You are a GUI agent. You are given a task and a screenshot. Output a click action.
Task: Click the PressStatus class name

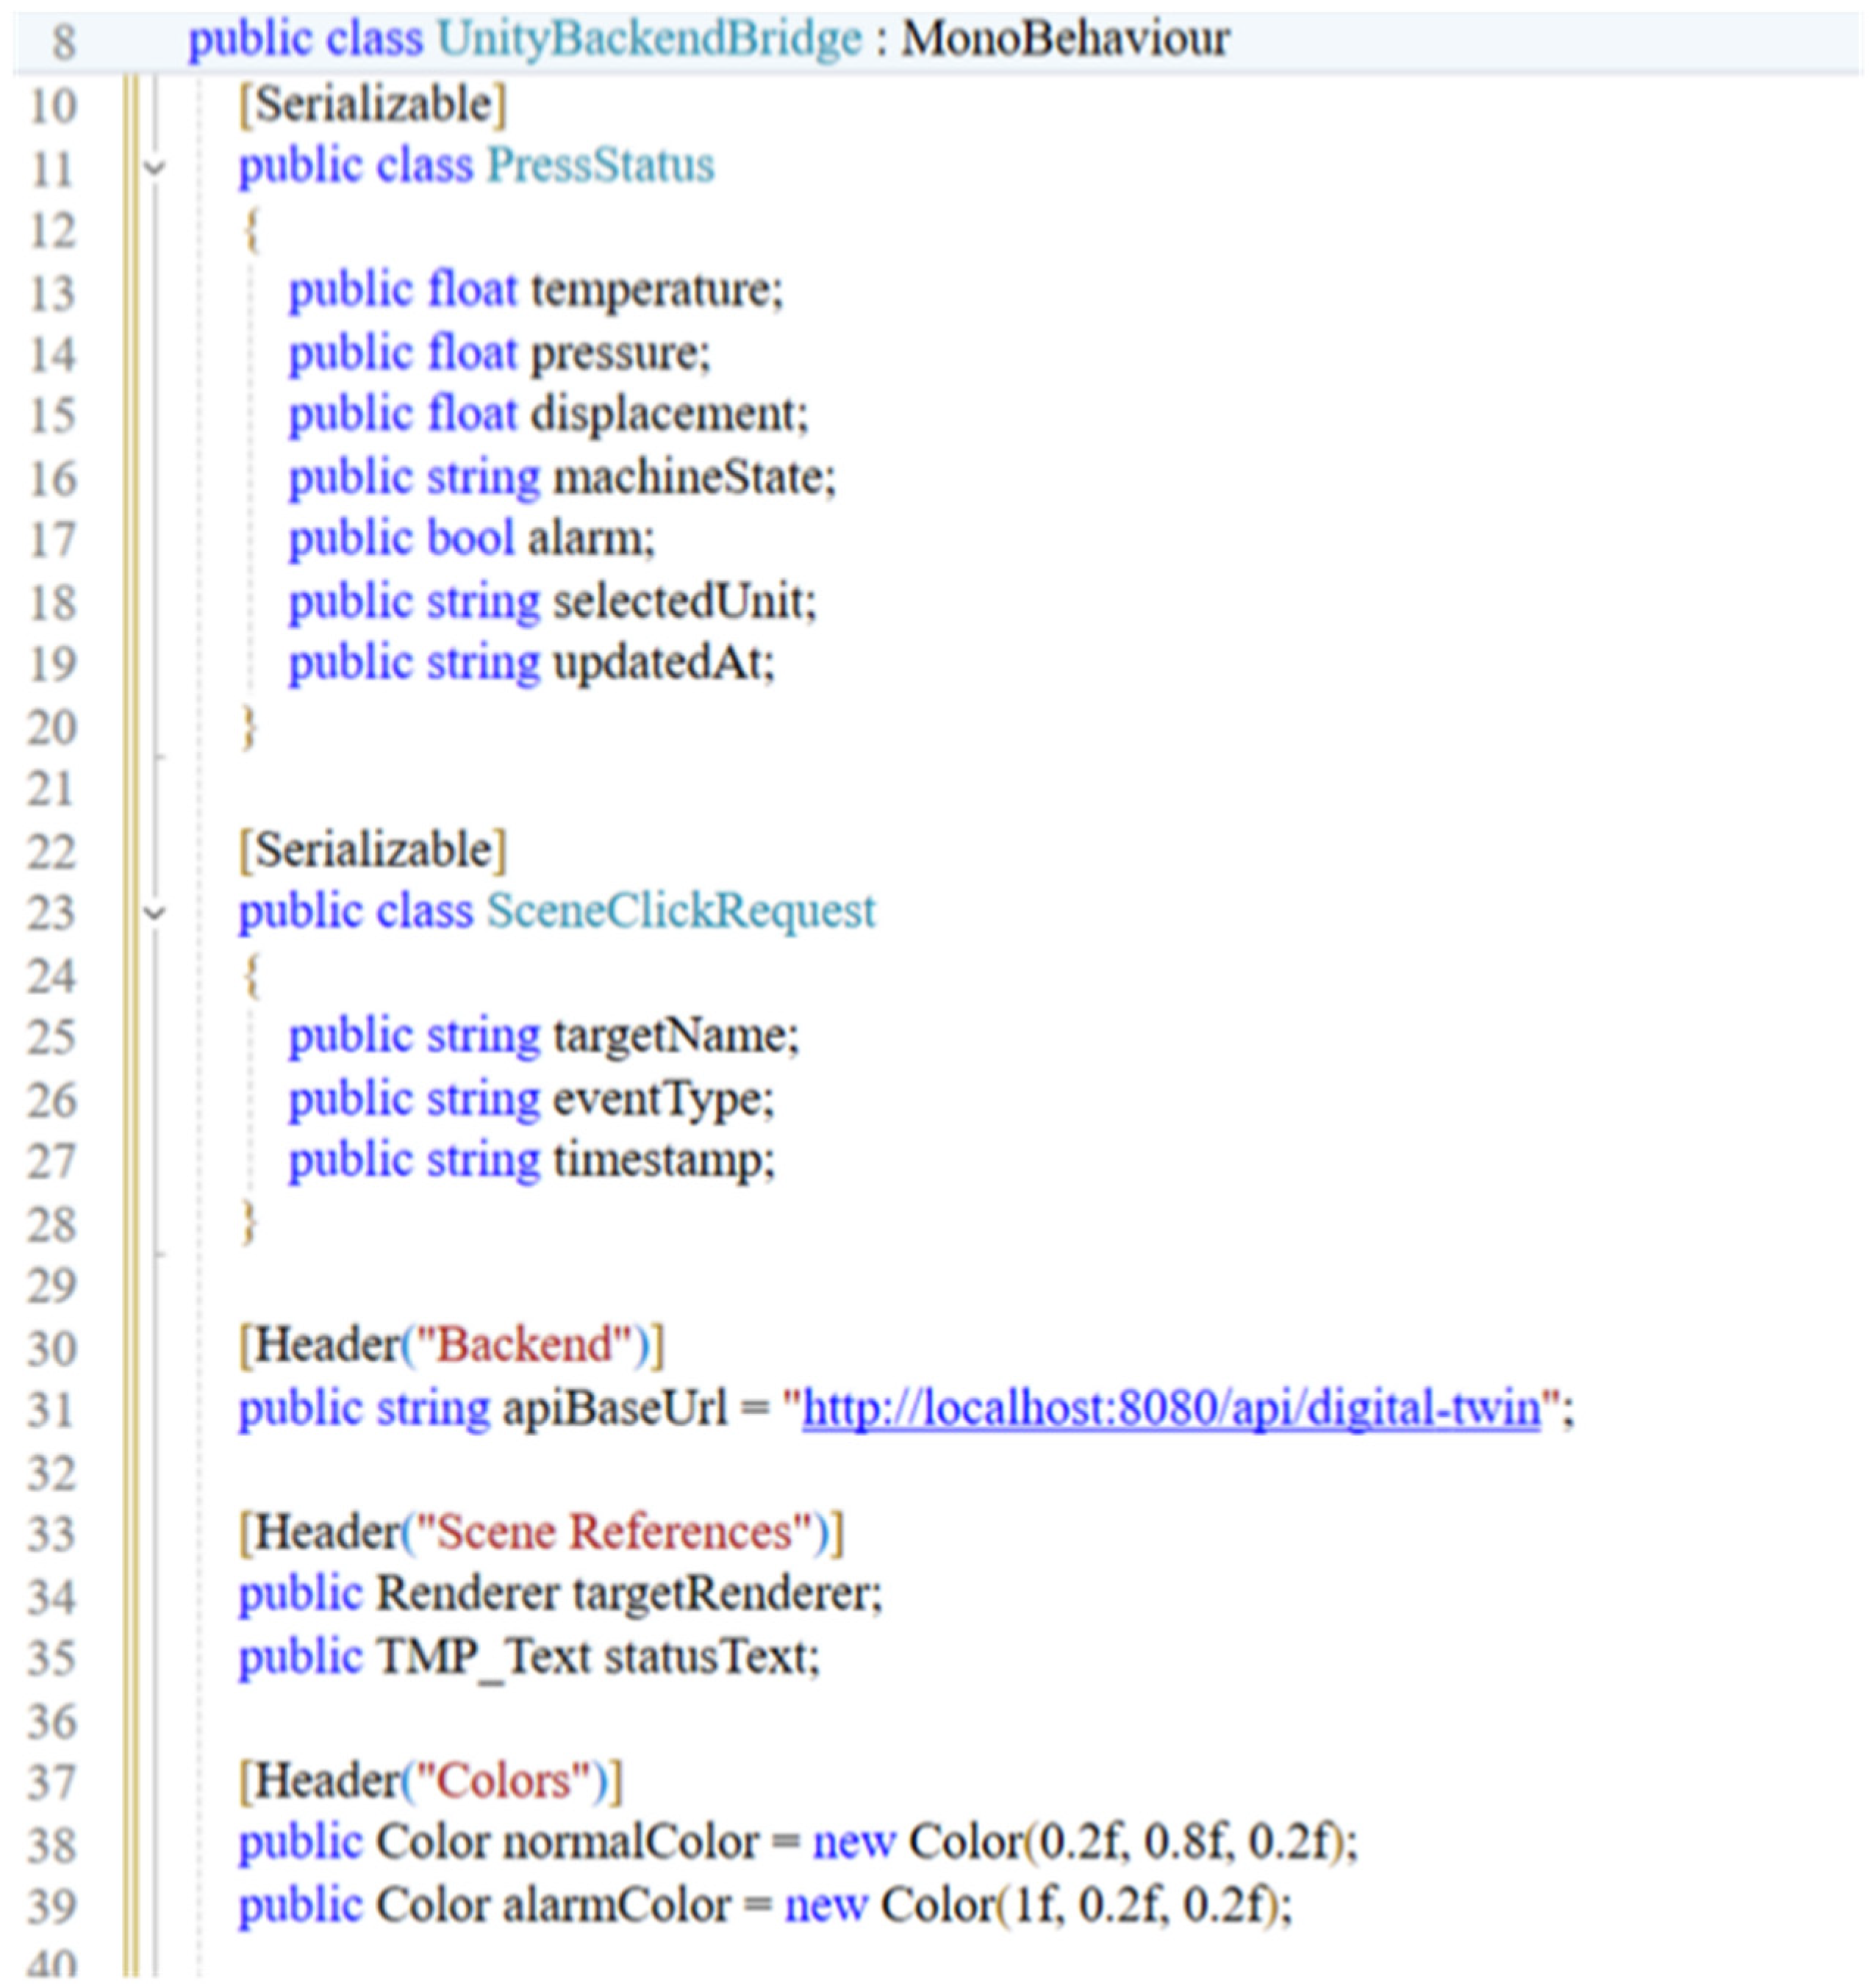tap(600, 165)
